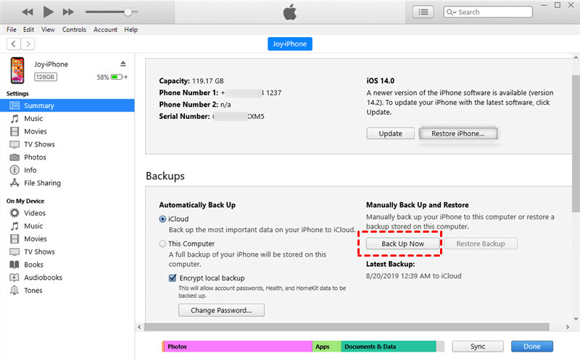
Task: Open the View menu
Action: tap(48, 30)
